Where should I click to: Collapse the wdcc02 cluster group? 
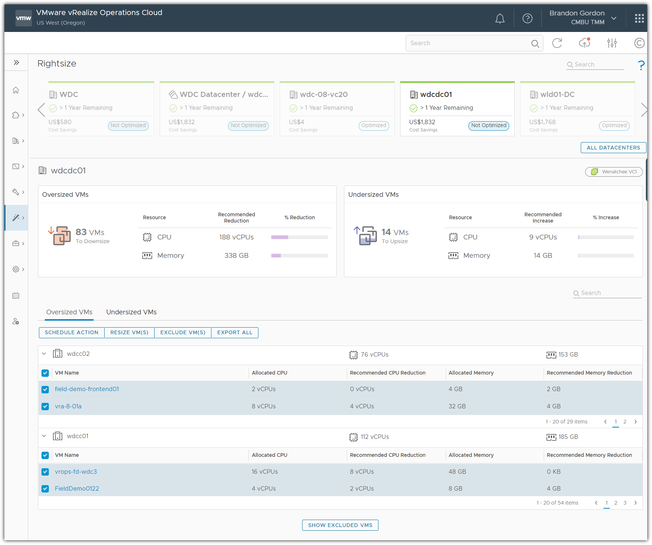point(44,354)
